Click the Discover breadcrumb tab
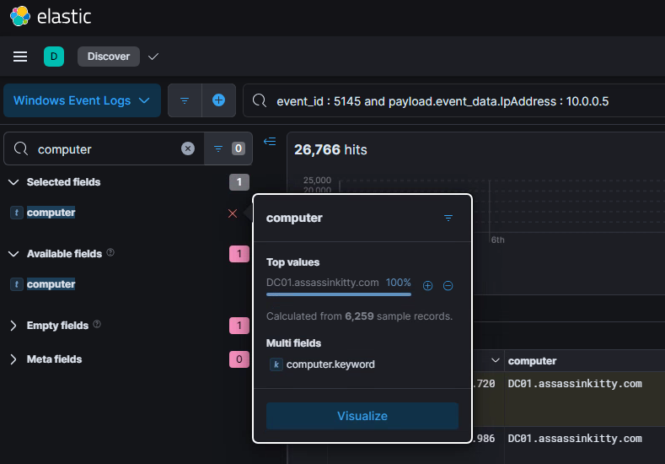The height and width of the screenshot is (464, 665). tap(109, 57)
